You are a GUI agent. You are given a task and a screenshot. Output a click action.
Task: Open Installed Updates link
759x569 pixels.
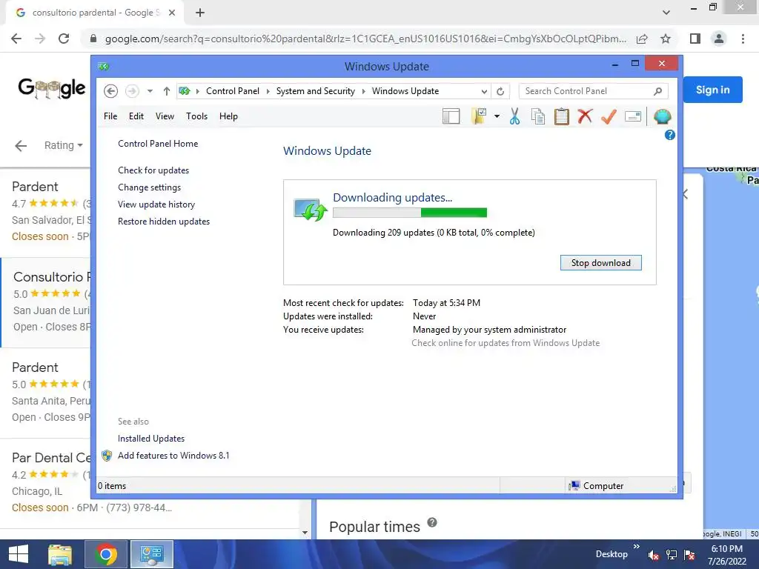[151, 439]
